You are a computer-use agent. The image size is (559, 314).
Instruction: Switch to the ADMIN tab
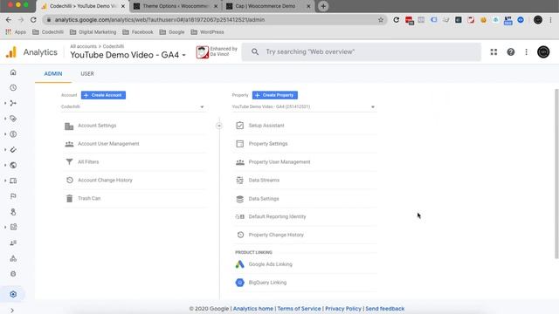click(53, 73)
